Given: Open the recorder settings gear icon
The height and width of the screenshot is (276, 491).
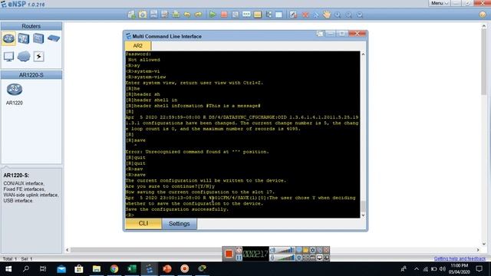Looking at the screenshot, I should coord(312,250).
